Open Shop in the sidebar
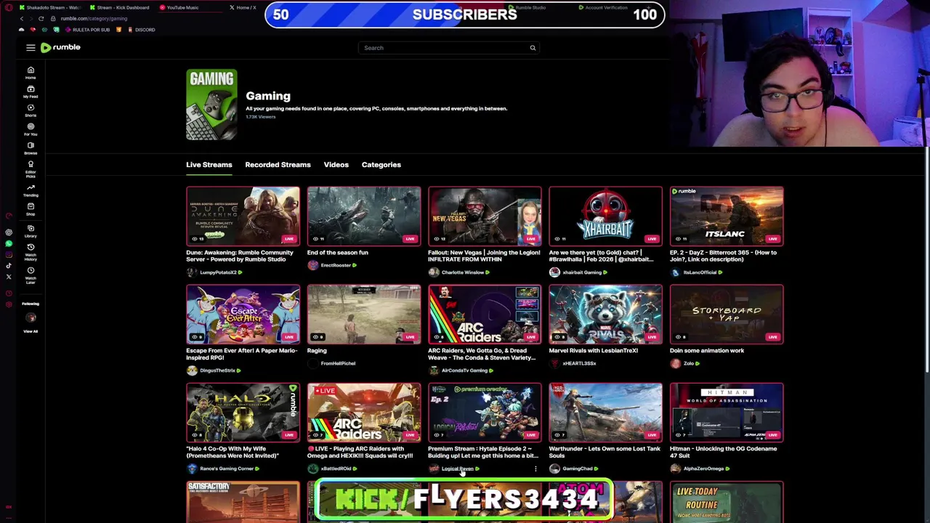The image size is (930, 523). coord(31,209)
